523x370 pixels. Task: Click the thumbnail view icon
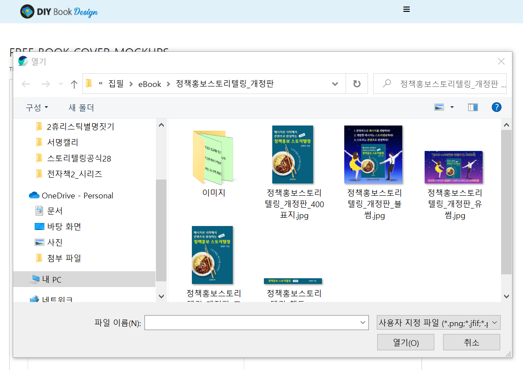click(439, 107)
